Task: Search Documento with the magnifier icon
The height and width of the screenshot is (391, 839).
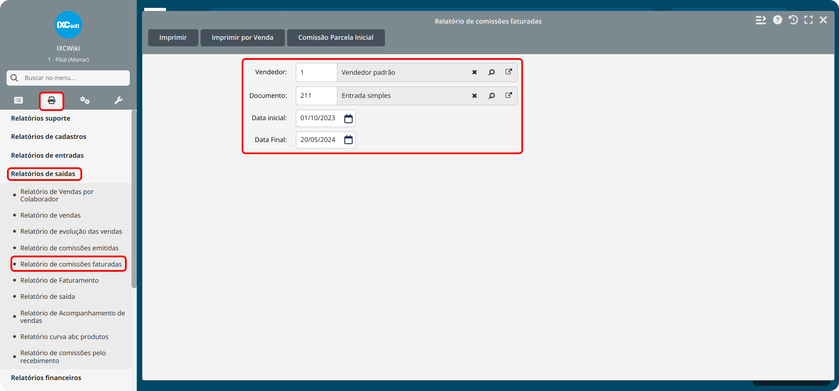Action: [492, 96]
